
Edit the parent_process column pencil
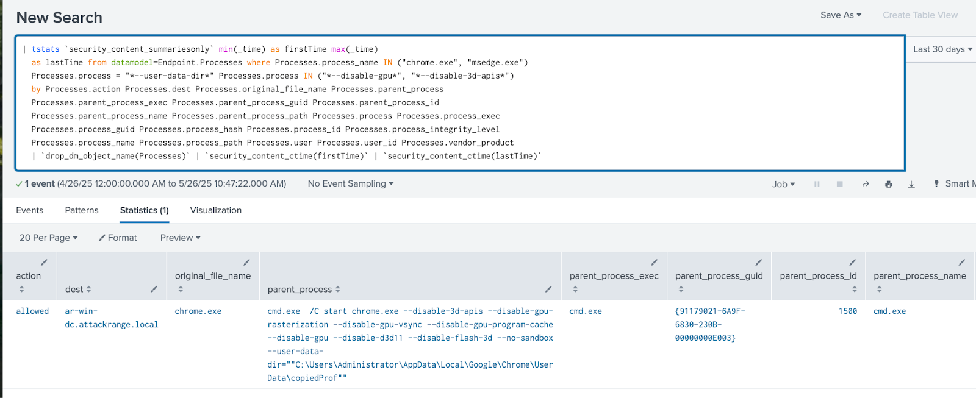pos(548,290)
